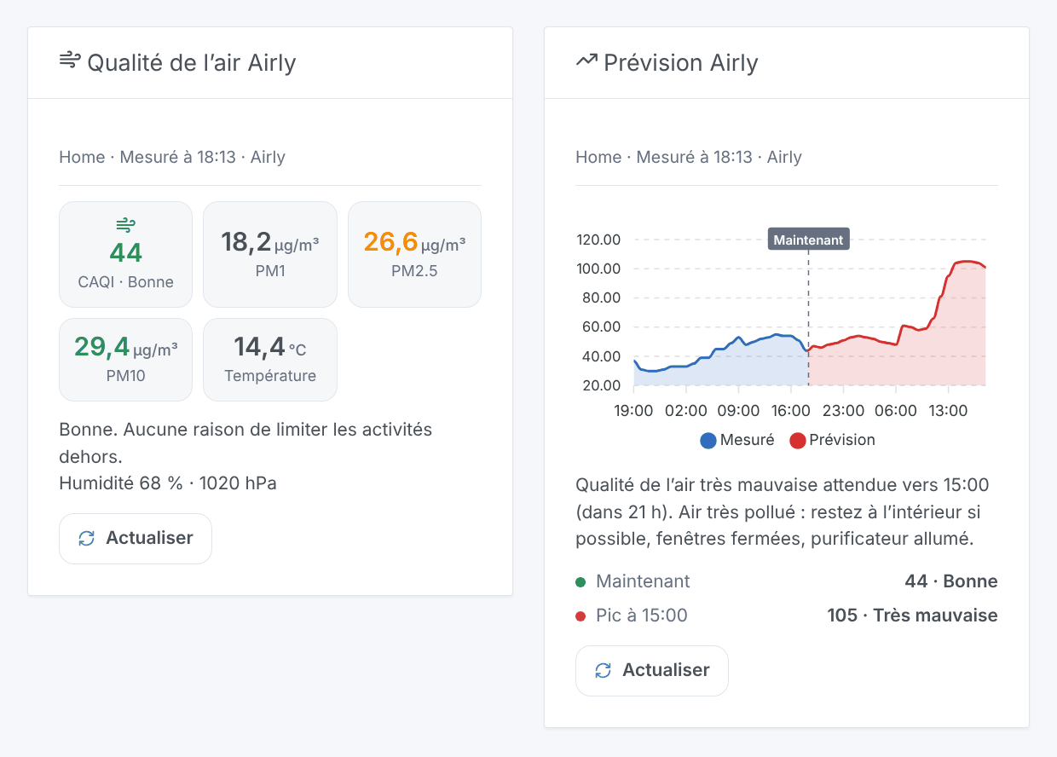This screenshot has width=1057, height=757.
Task: Click red dot next to Pic à 15:00
Action: click(x=580, y=616)
